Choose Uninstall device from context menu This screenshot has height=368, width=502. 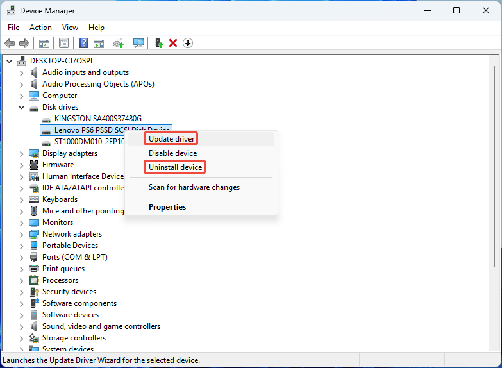click(201, 167)
